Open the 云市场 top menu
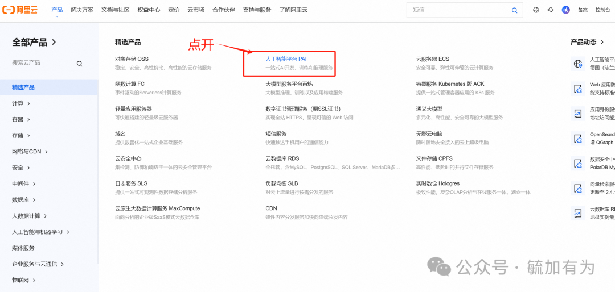615x292 pixels. tap(196, 10)
